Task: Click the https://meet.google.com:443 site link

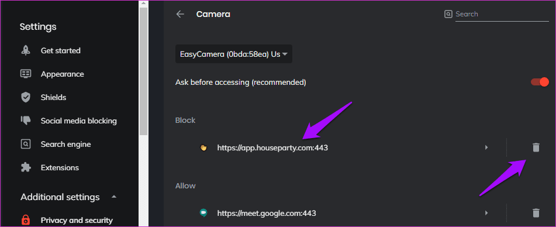Action: tap(267, 213)
